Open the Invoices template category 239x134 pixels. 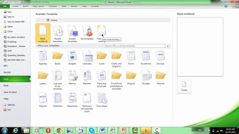click(161, 57)
